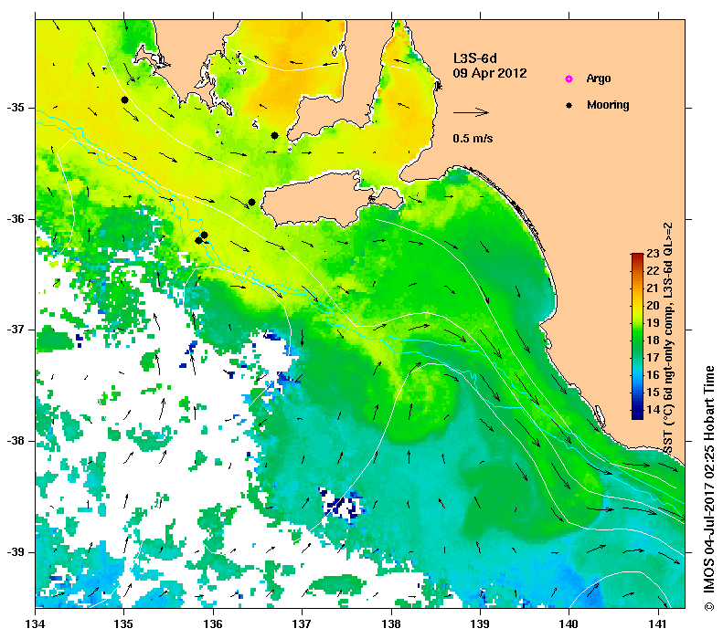
Task: Click the dark blue bottom of the color bar
Action: (637, 414)
